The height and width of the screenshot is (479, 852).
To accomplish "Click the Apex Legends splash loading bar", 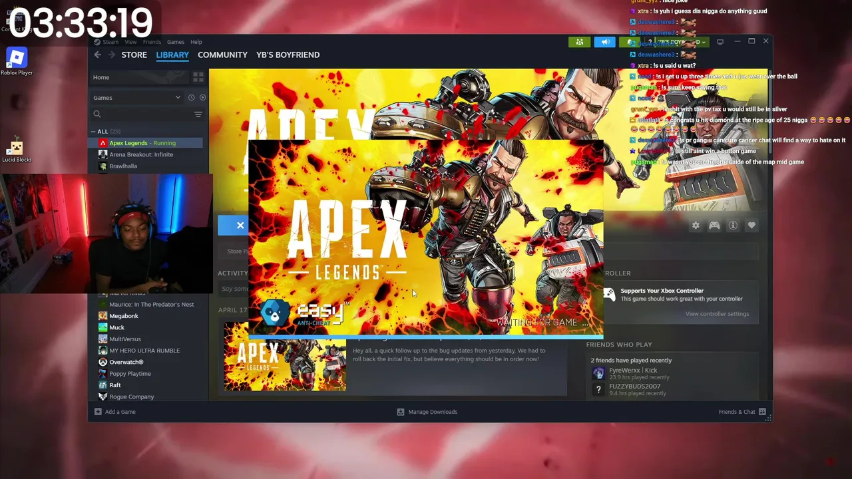I will click(x=426, y=336).
